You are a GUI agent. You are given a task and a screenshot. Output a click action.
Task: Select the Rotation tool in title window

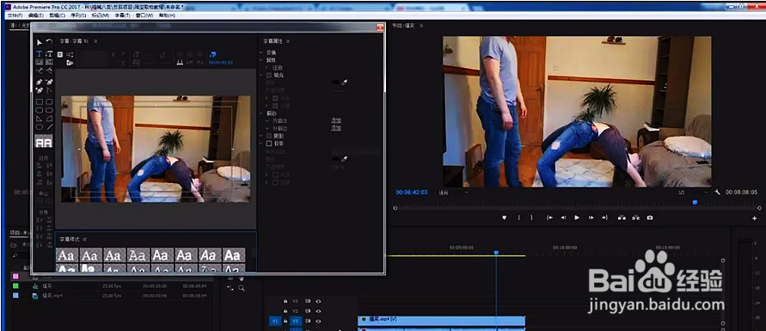[x=49, y=42]
